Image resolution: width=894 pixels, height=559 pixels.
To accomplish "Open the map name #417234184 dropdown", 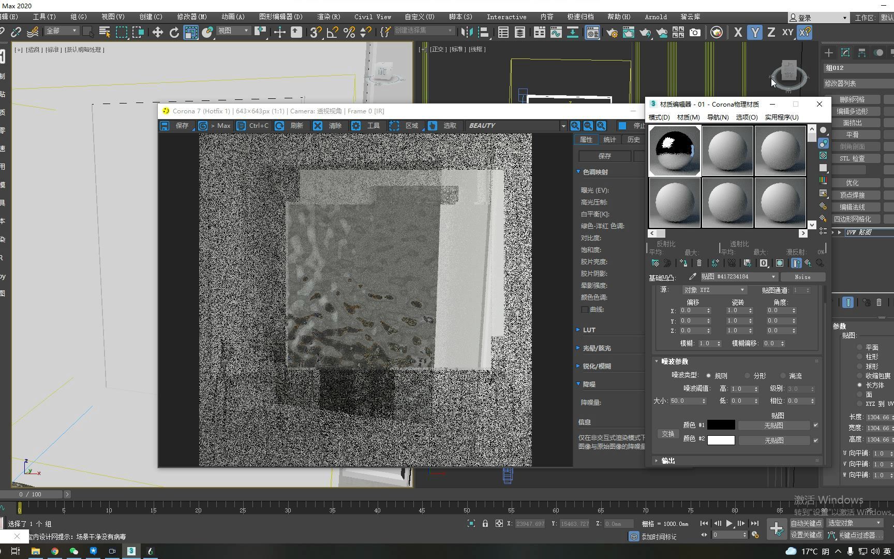I will tap(739, 276).
